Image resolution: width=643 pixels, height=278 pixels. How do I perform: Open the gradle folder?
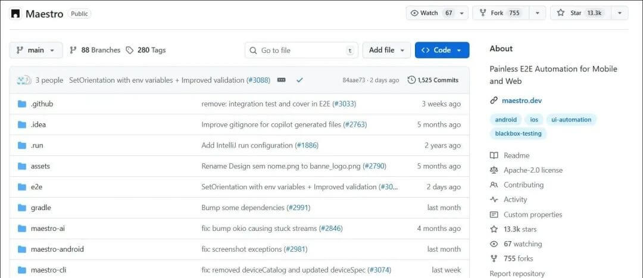pyautogui.click(x=41, y=208)
